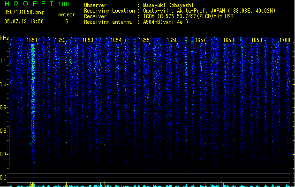Click the 1656 time marker
This screenshot has height=187, width=295.
point(172,40)
